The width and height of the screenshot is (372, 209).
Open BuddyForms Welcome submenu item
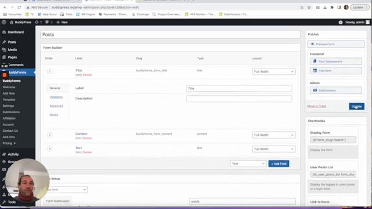coord(9,87)
